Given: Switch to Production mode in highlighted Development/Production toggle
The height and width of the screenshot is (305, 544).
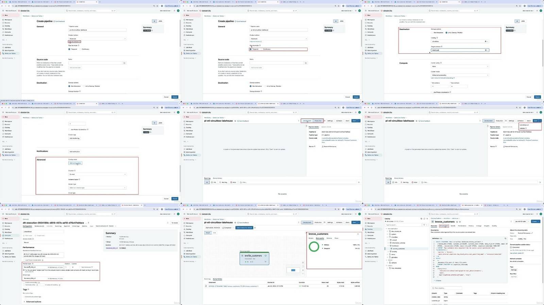Looking at the screenshot, I should pyautogui.click(x=318, y=121).
